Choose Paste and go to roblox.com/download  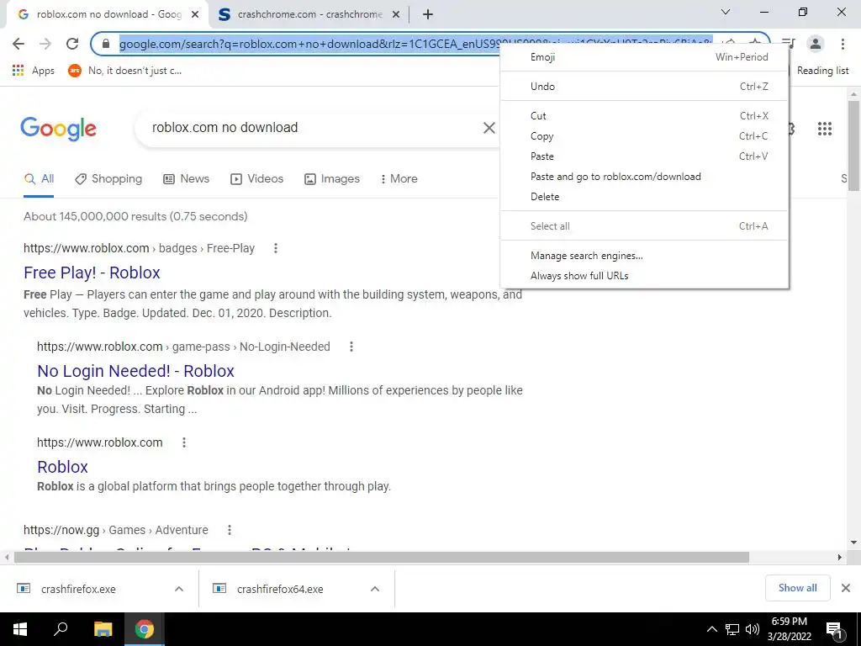coord(645,177)
